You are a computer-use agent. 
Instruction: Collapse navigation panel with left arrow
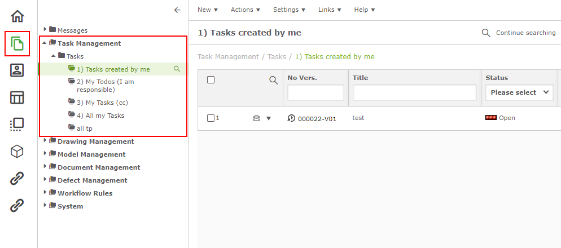click(x=177, y=10)
